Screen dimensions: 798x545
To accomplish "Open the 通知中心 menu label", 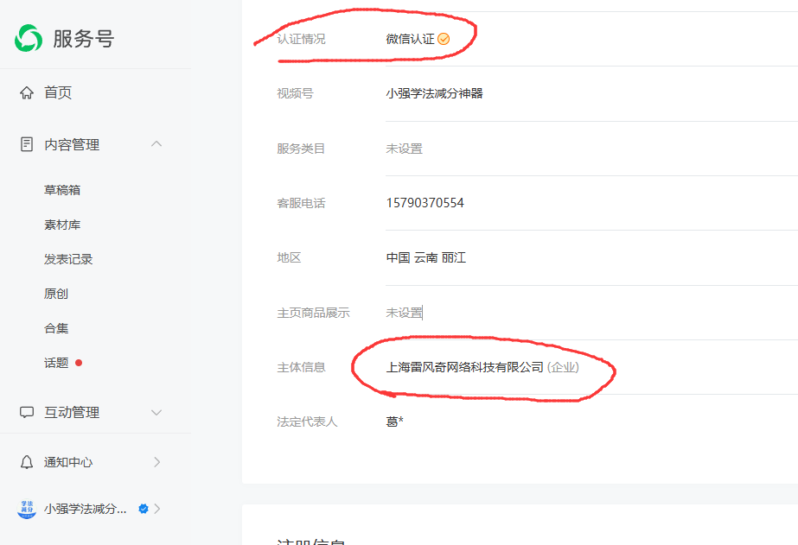I will (68, 462).
